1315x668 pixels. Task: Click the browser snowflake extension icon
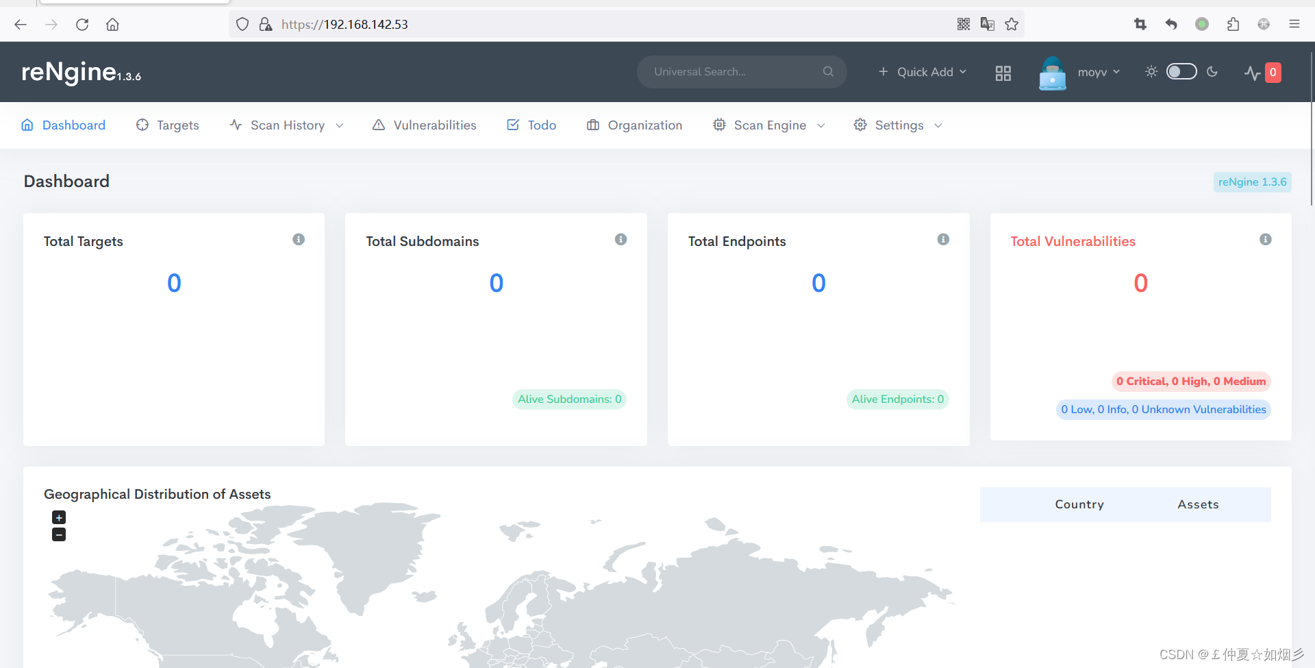pyautogui.click(x=1264, y=25)
